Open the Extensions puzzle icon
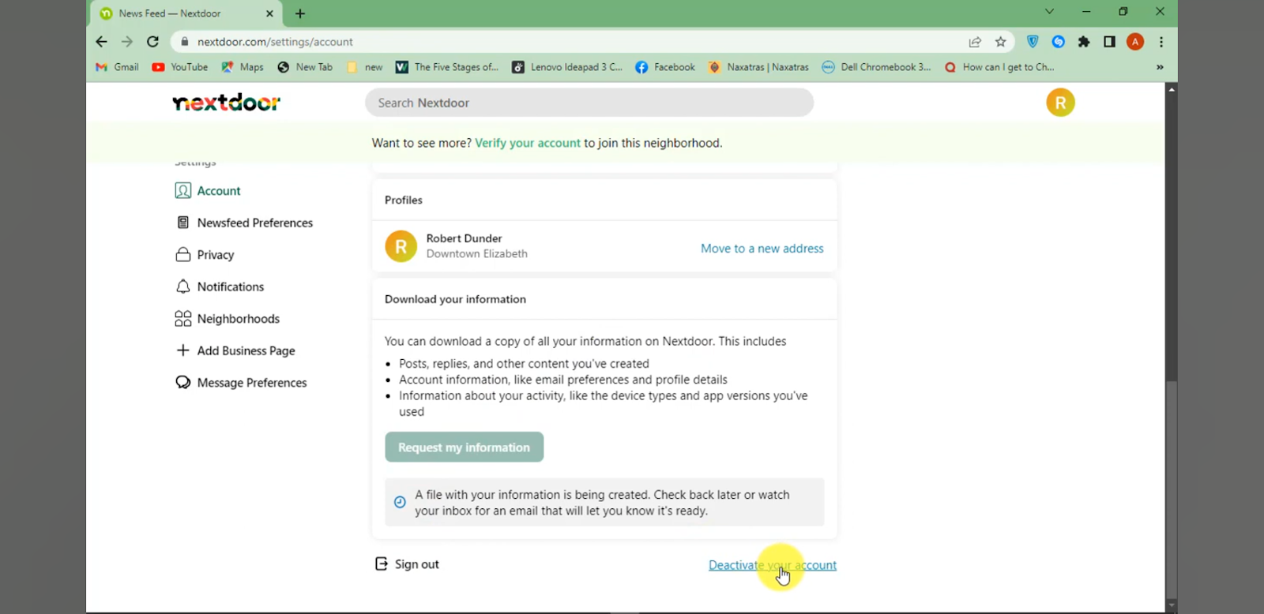 (1084, 42)
